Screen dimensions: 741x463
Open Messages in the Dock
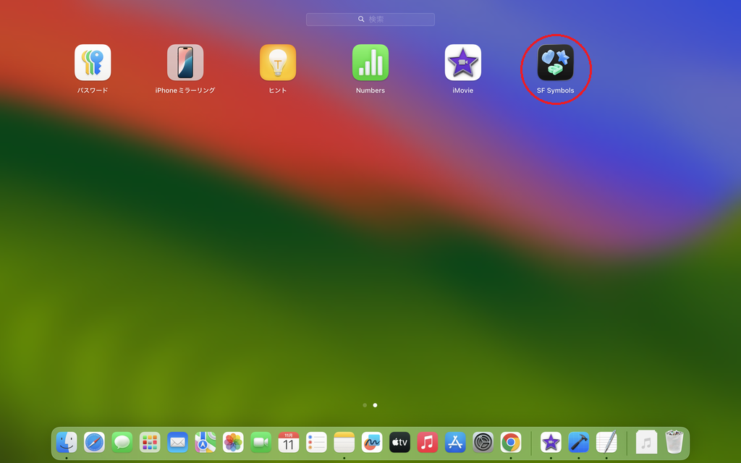pyautogui.click(x=122, y=442)
